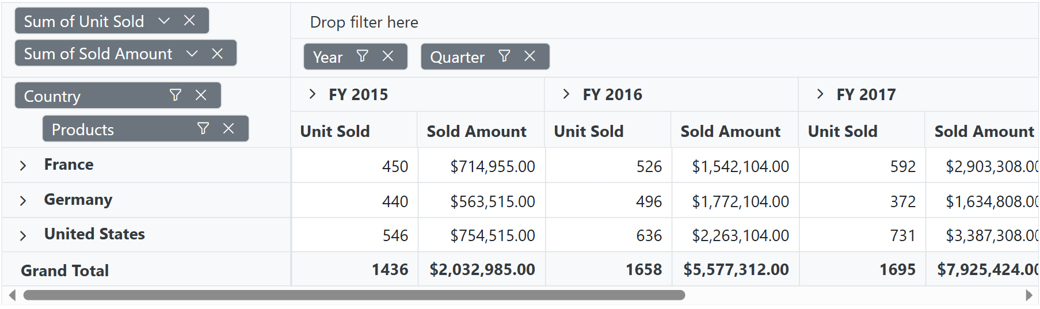Screen dimensions: 1040x309
Task: Click the FY 2016 header text
Action: click(612, 94)
